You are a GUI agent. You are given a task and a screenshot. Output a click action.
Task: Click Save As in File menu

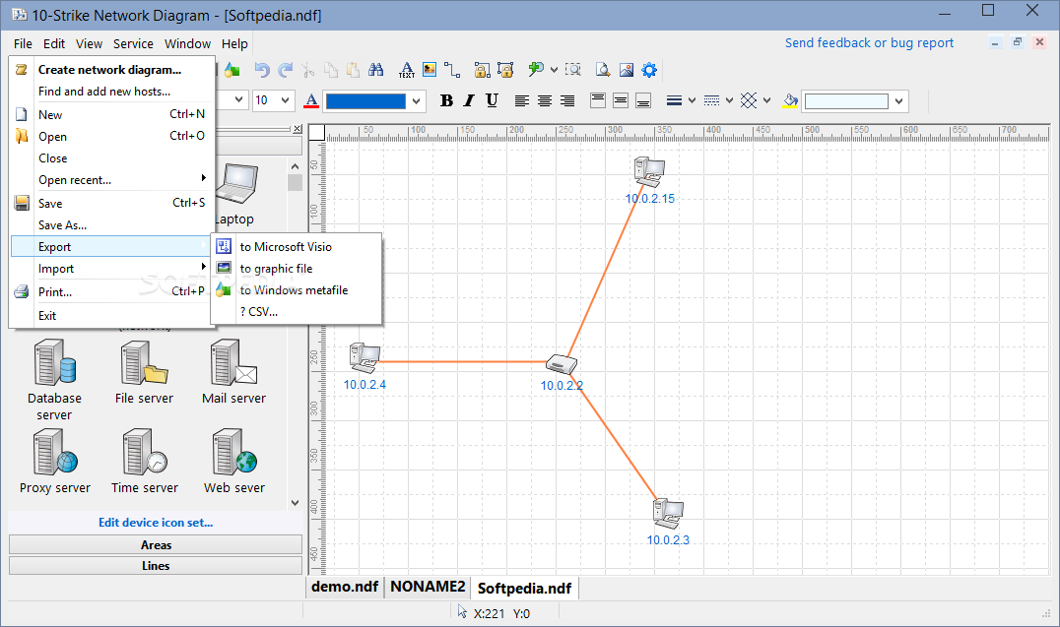pyautogui.click(x=112, y=225)
